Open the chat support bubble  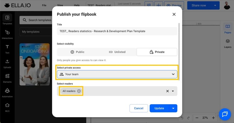click(x=225, y=114)
